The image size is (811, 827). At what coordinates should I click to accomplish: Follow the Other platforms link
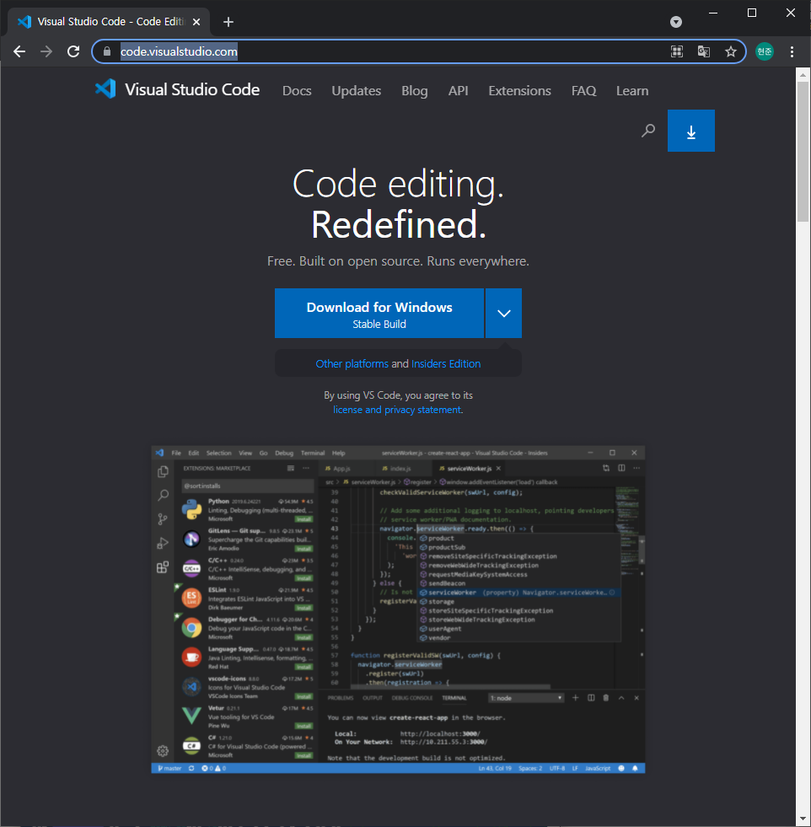tap(352, 364)
